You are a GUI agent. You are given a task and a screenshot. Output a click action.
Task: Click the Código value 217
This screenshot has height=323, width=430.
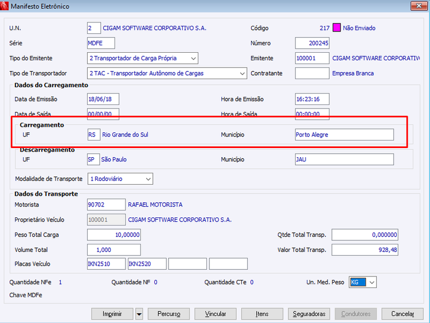[x=325, y=28]
